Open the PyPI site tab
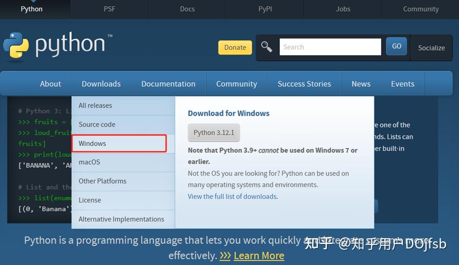 click(265, 8)
